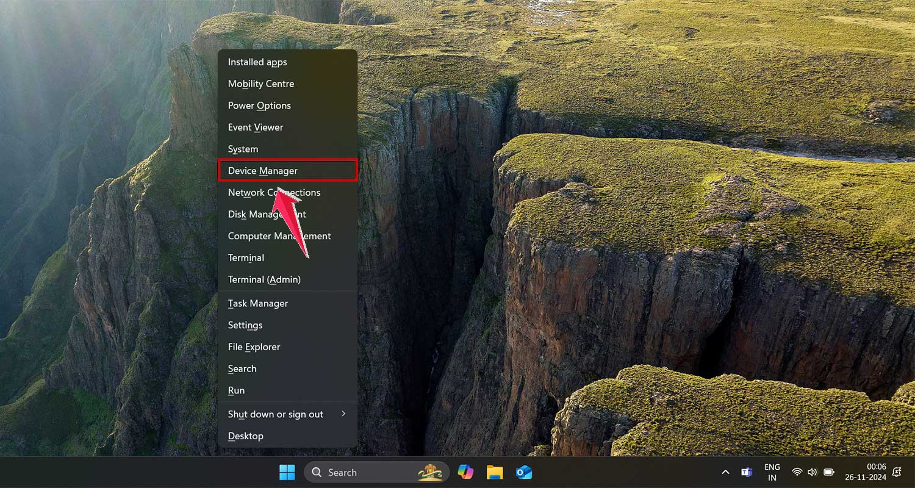Screen dimensions: 915x488
Task: Switch input language via ENG IN indicator
Action: pos(772,472)
